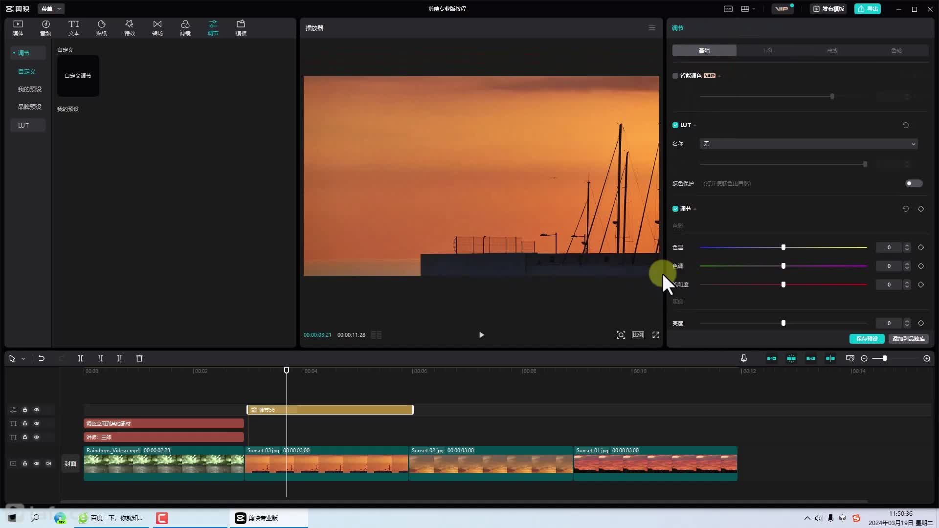Click the timeline zoom slider handle
Viewport: 939px width, 528px height.
point(885,358)
